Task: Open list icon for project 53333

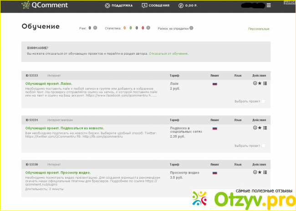Action: [265, 83]
